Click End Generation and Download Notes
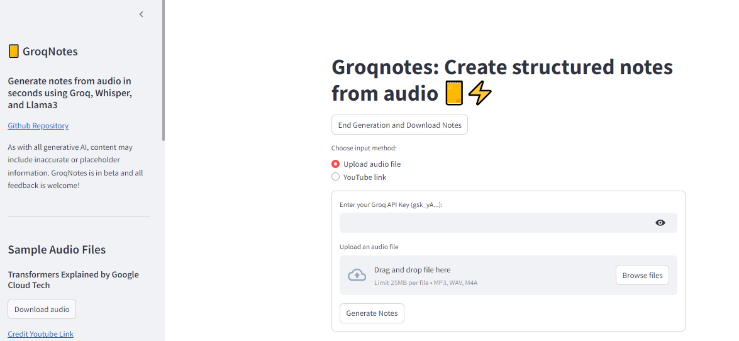Image resolution: width=739 pixels, height=341 pixels. click(399, 125)
